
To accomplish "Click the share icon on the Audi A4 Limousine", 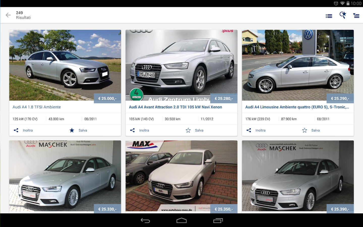I will [x=249, y=130].
